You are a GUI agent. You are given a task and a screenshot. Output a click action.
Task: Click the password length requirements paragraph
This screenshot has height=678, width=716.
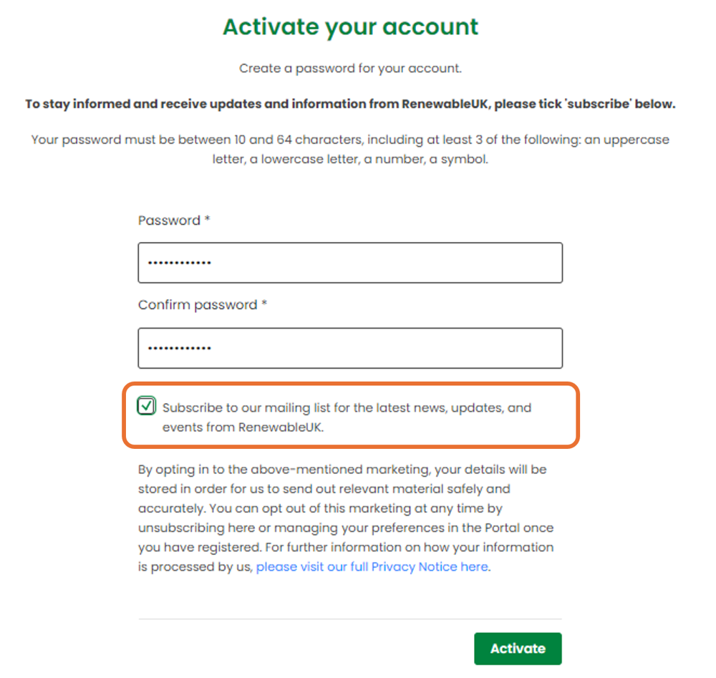tap(350, 150)
